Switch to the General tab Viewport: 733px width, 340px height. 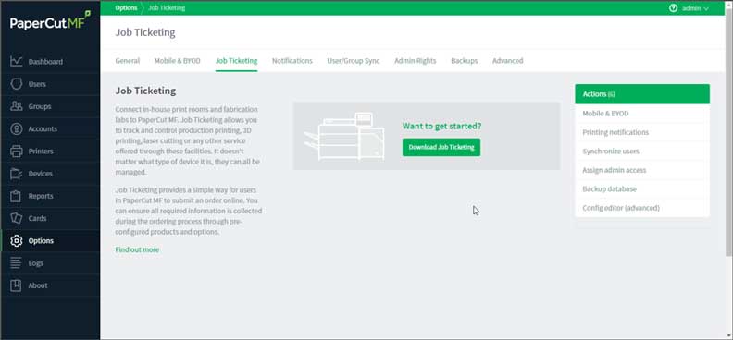[128, 61]
